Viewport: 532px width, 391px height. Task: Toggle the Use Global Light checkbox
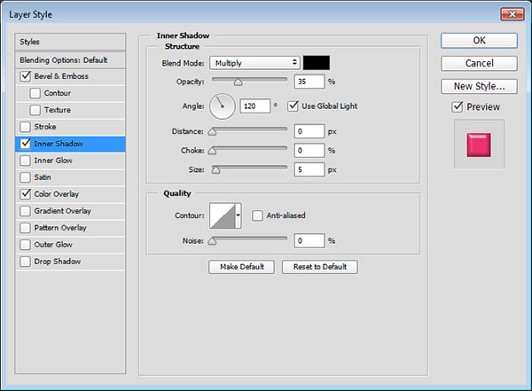tap(293, 106)
